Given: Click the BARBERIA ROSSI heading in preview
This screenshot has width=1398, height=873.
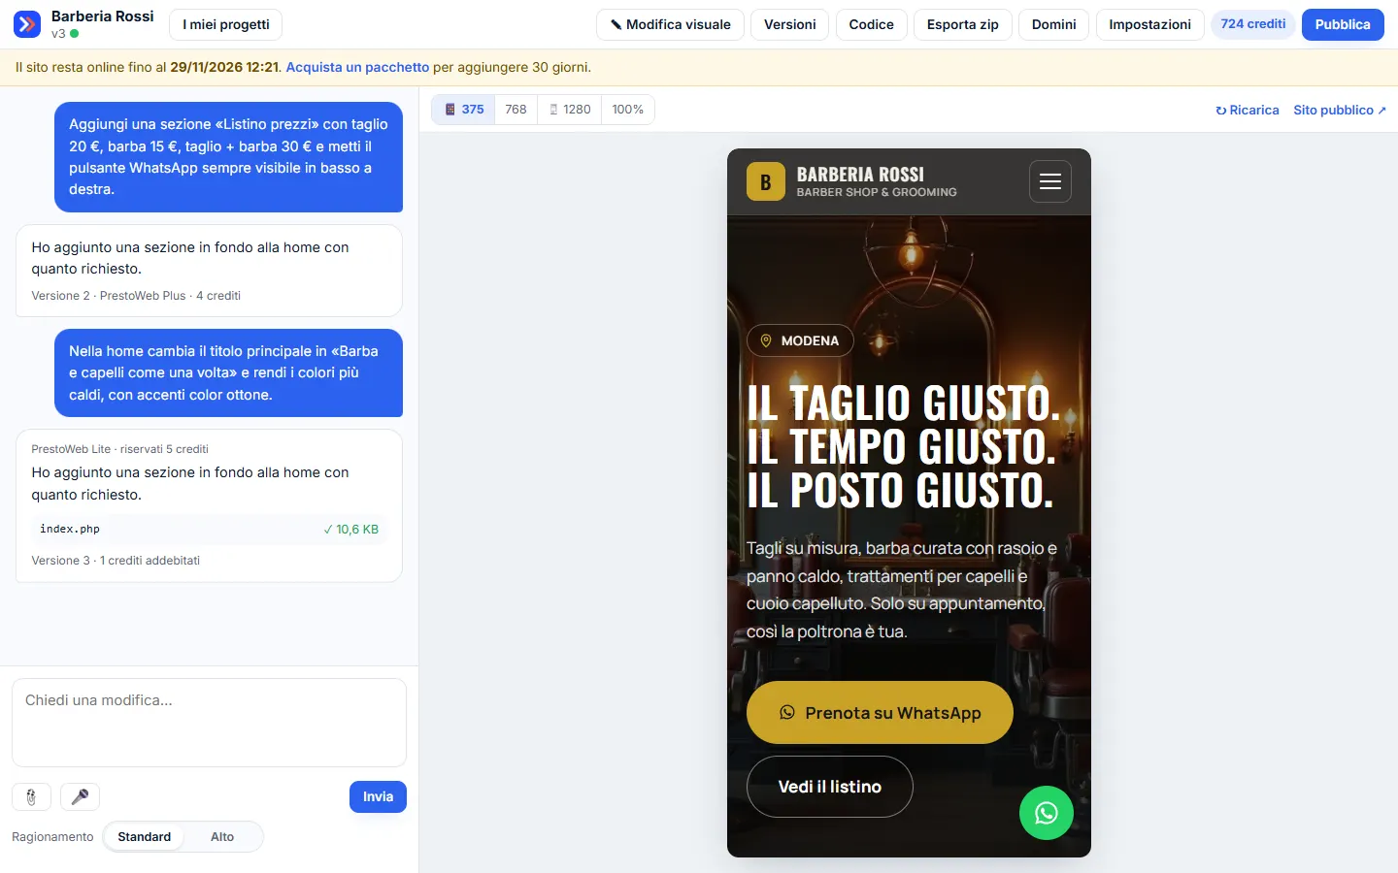Looking at the screenshot, I should coord(860,175).
